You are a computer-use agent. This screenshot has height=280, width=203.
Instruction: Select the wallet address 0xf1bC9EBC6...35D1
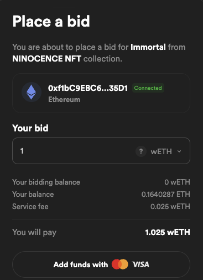coord(88,88)
